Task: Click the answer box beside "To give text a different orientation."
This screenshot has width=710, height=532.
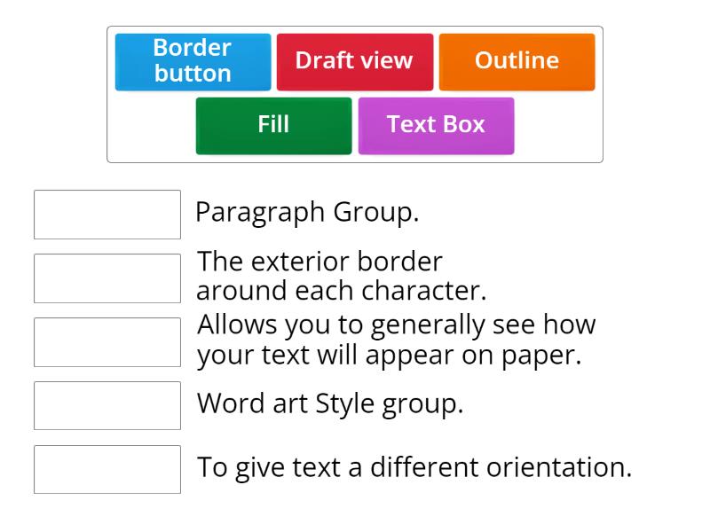Action: (106, 467)
